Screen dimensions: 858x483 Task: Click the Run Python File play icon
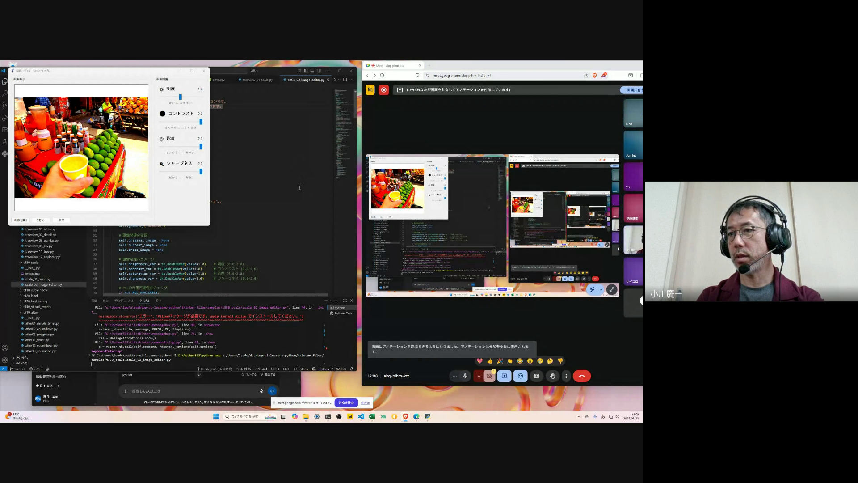coord(335,80)
